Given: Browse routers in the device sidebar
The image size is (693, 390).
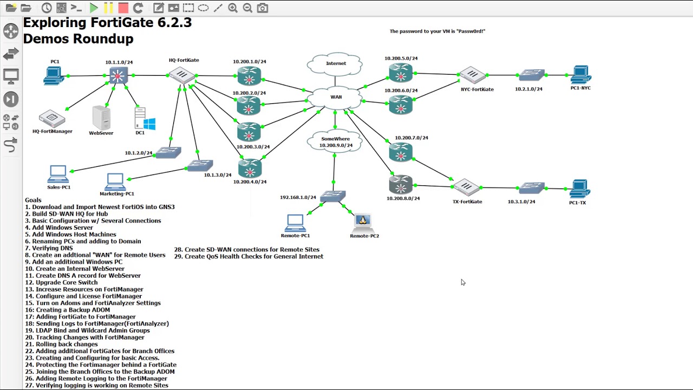Looking at the screenshot, I should (11, 31).
